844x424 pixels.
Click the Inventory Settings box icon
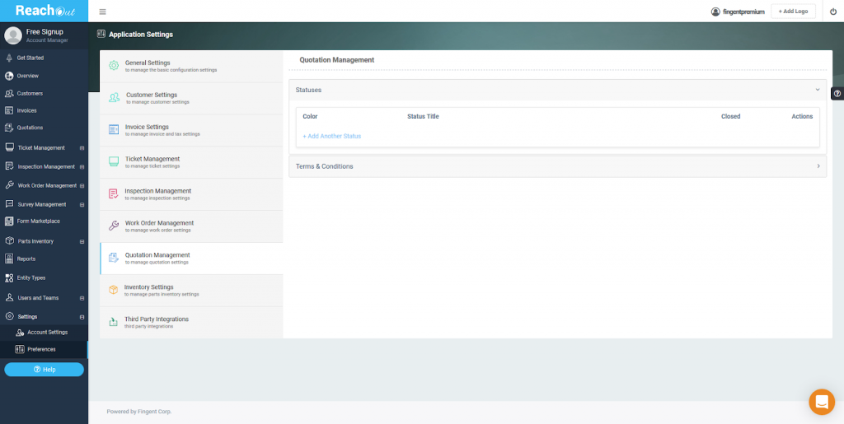coord(114,290)
